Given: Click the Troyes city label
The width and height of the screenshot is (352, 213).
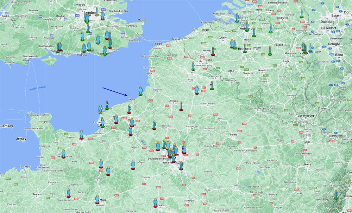Looking at the screenshot, I should point(234,185).
